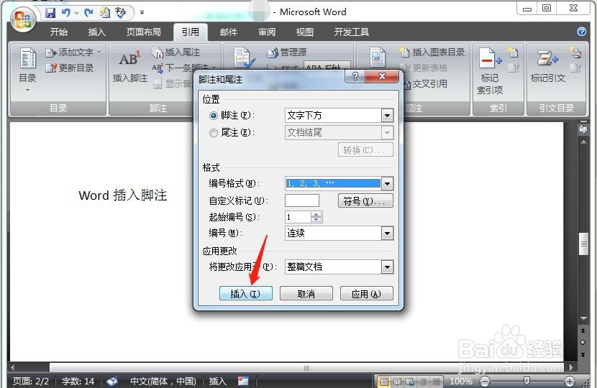Click 应用 button in dialog
This screenshot has width=597, height=388.
(x=366, y=294)
